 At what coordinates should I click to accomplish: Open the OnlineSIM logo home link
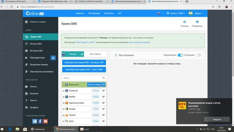[35, 13]
